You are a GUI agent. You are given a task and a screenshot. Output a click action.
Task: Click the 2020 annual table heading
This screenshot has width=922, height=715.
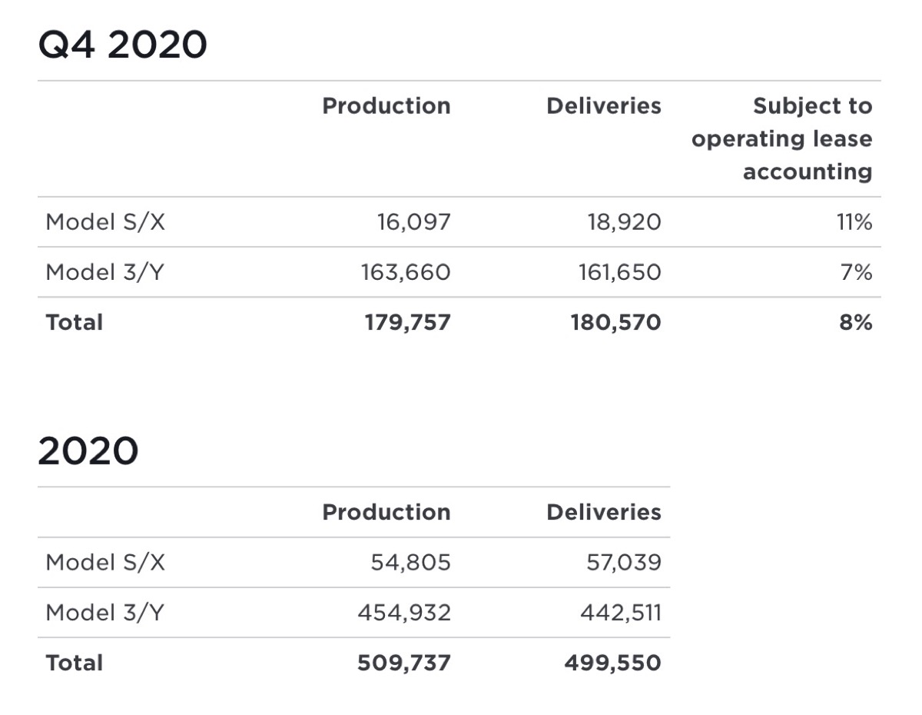(88, 451)
